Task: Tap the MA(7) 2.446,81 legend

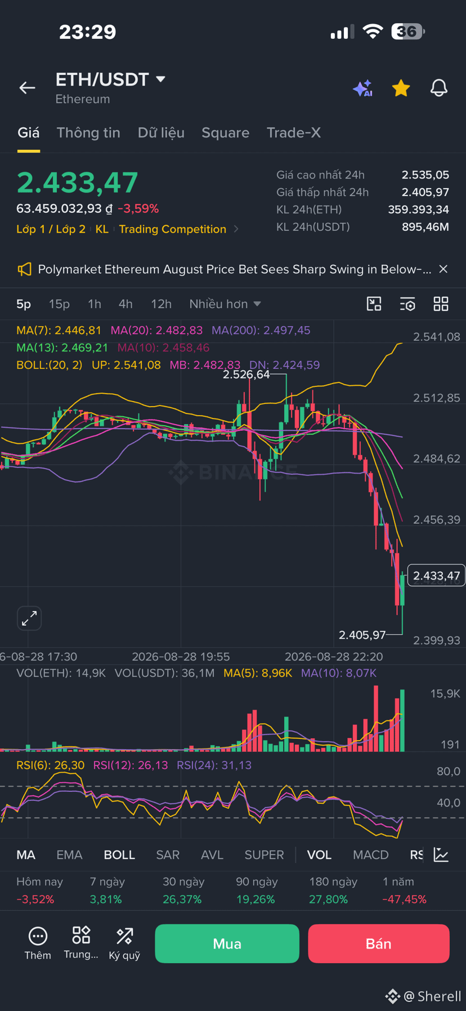Action: 59,330
